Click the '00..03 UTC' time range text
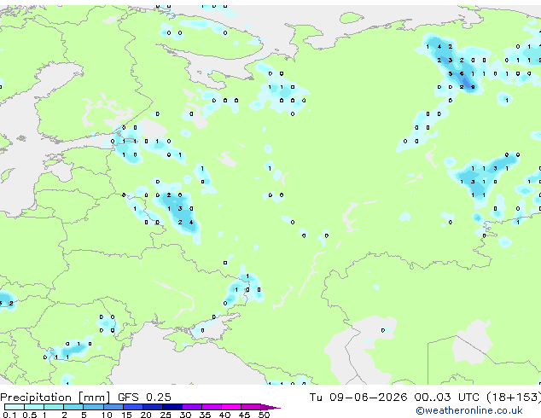Screen dimensions: 541x418 (x=447, y=398)
